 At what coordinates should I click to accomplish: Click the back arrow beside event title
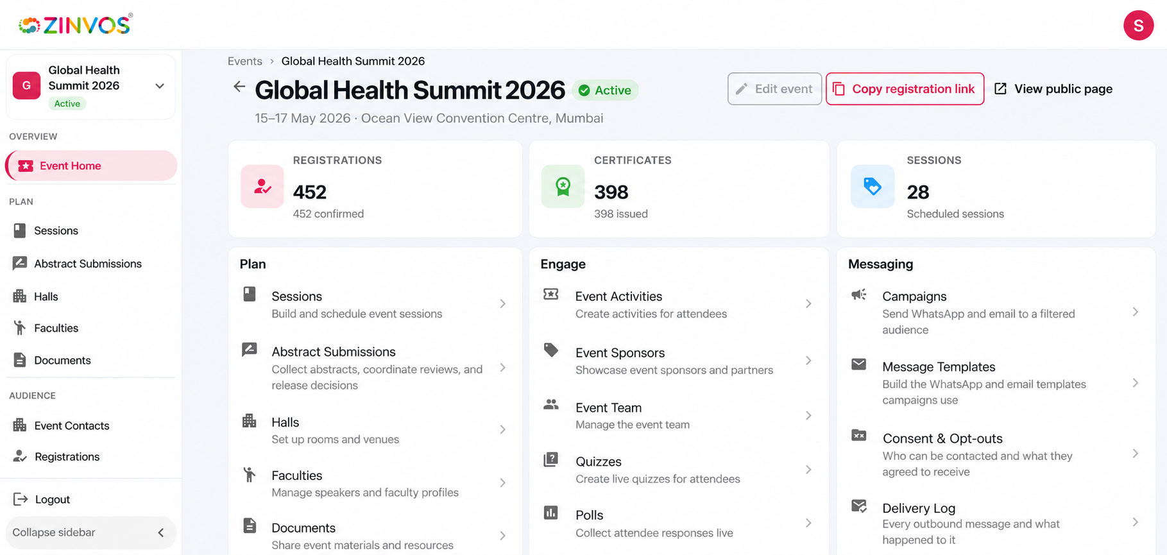click(239, 87)
